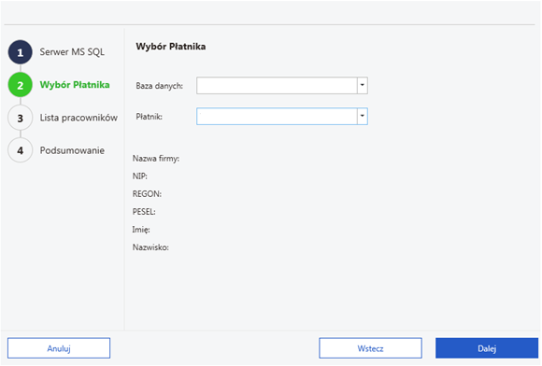The image size is (542, 366).
Task: Focus the Płatnik combo box field
Action: 277,117
